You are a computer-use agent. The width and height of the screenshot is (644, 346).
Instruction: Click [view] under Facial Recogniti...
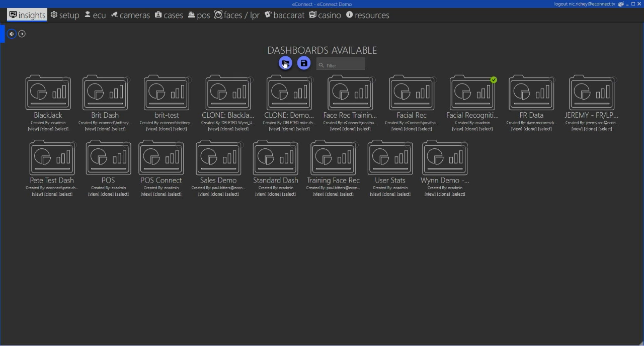(x=457, y=129)
